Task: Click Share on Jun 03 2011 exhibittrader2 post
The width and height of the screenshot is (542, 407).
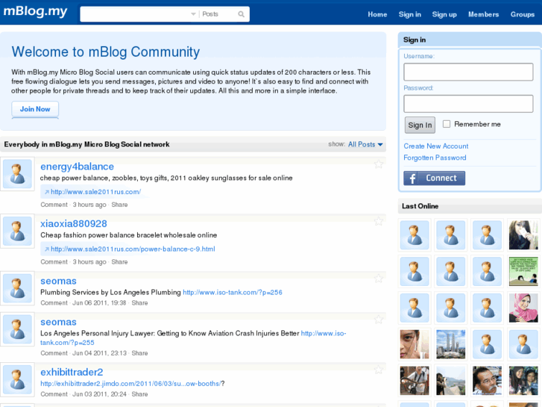Action: click(139, 394)
